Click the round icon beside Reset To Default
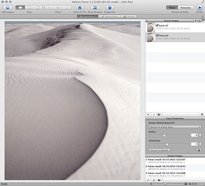The width and height of the screenshot is (205, 186). click(x=199, y=150)
